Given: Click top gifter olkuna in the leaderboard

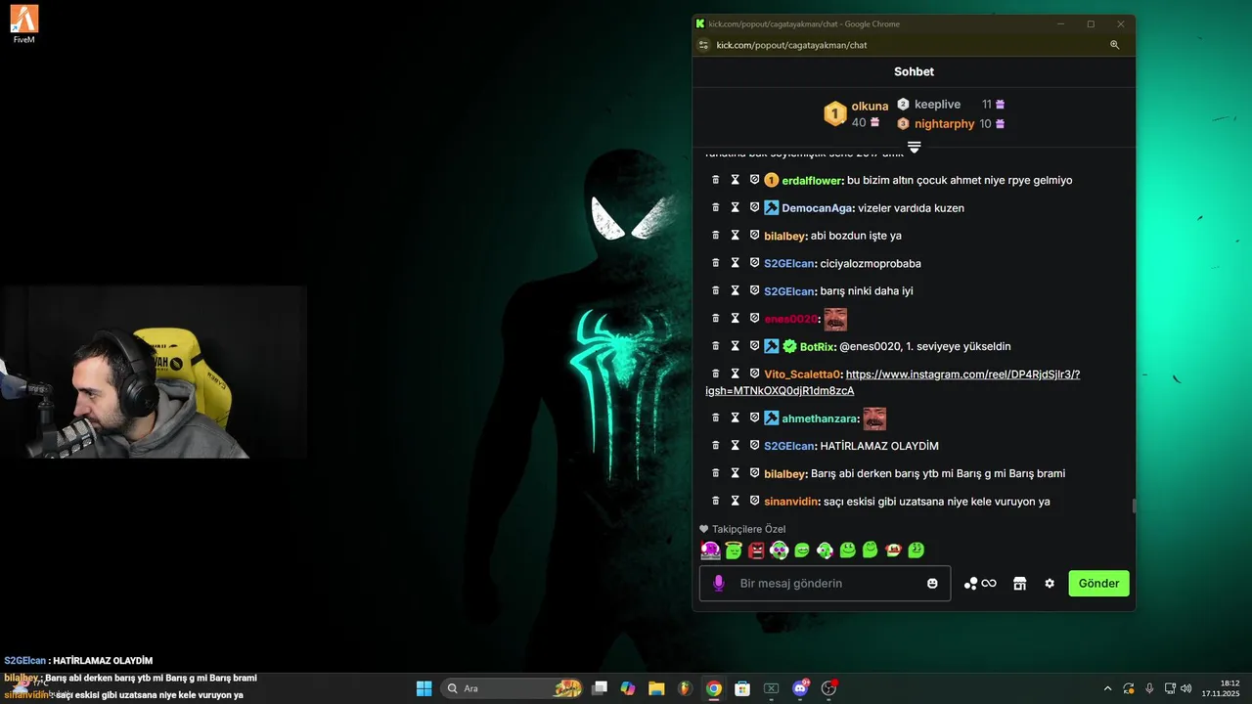Looking at the screenshot, I should (x=870, y=106).
